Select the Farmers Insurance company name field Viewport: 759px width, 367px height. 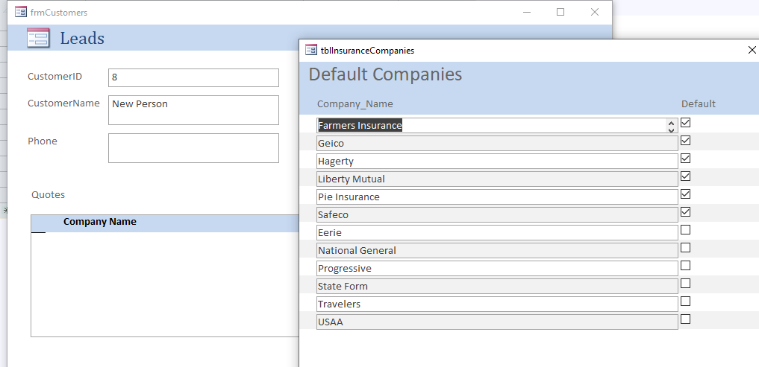point(497,126)
